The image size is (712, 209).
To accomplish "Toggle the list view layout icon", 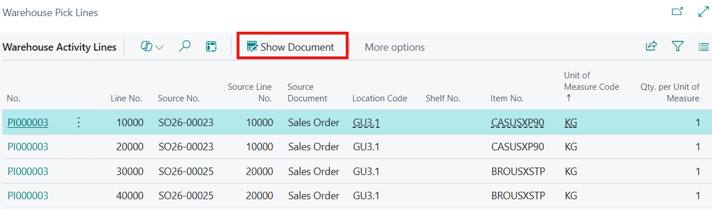I will 703,47.
